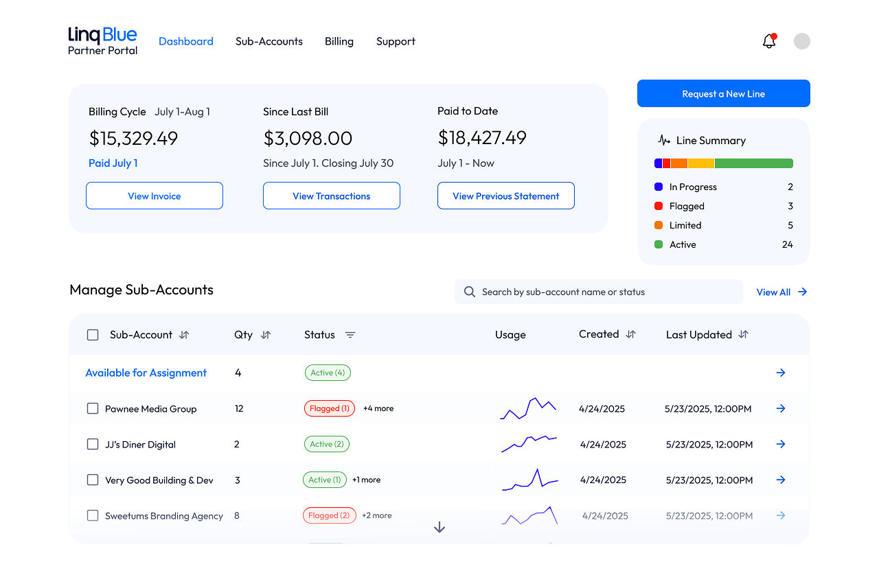Click the View Transactions button
This screenshot has width=879, height=571.
click(x=332, y=196)
